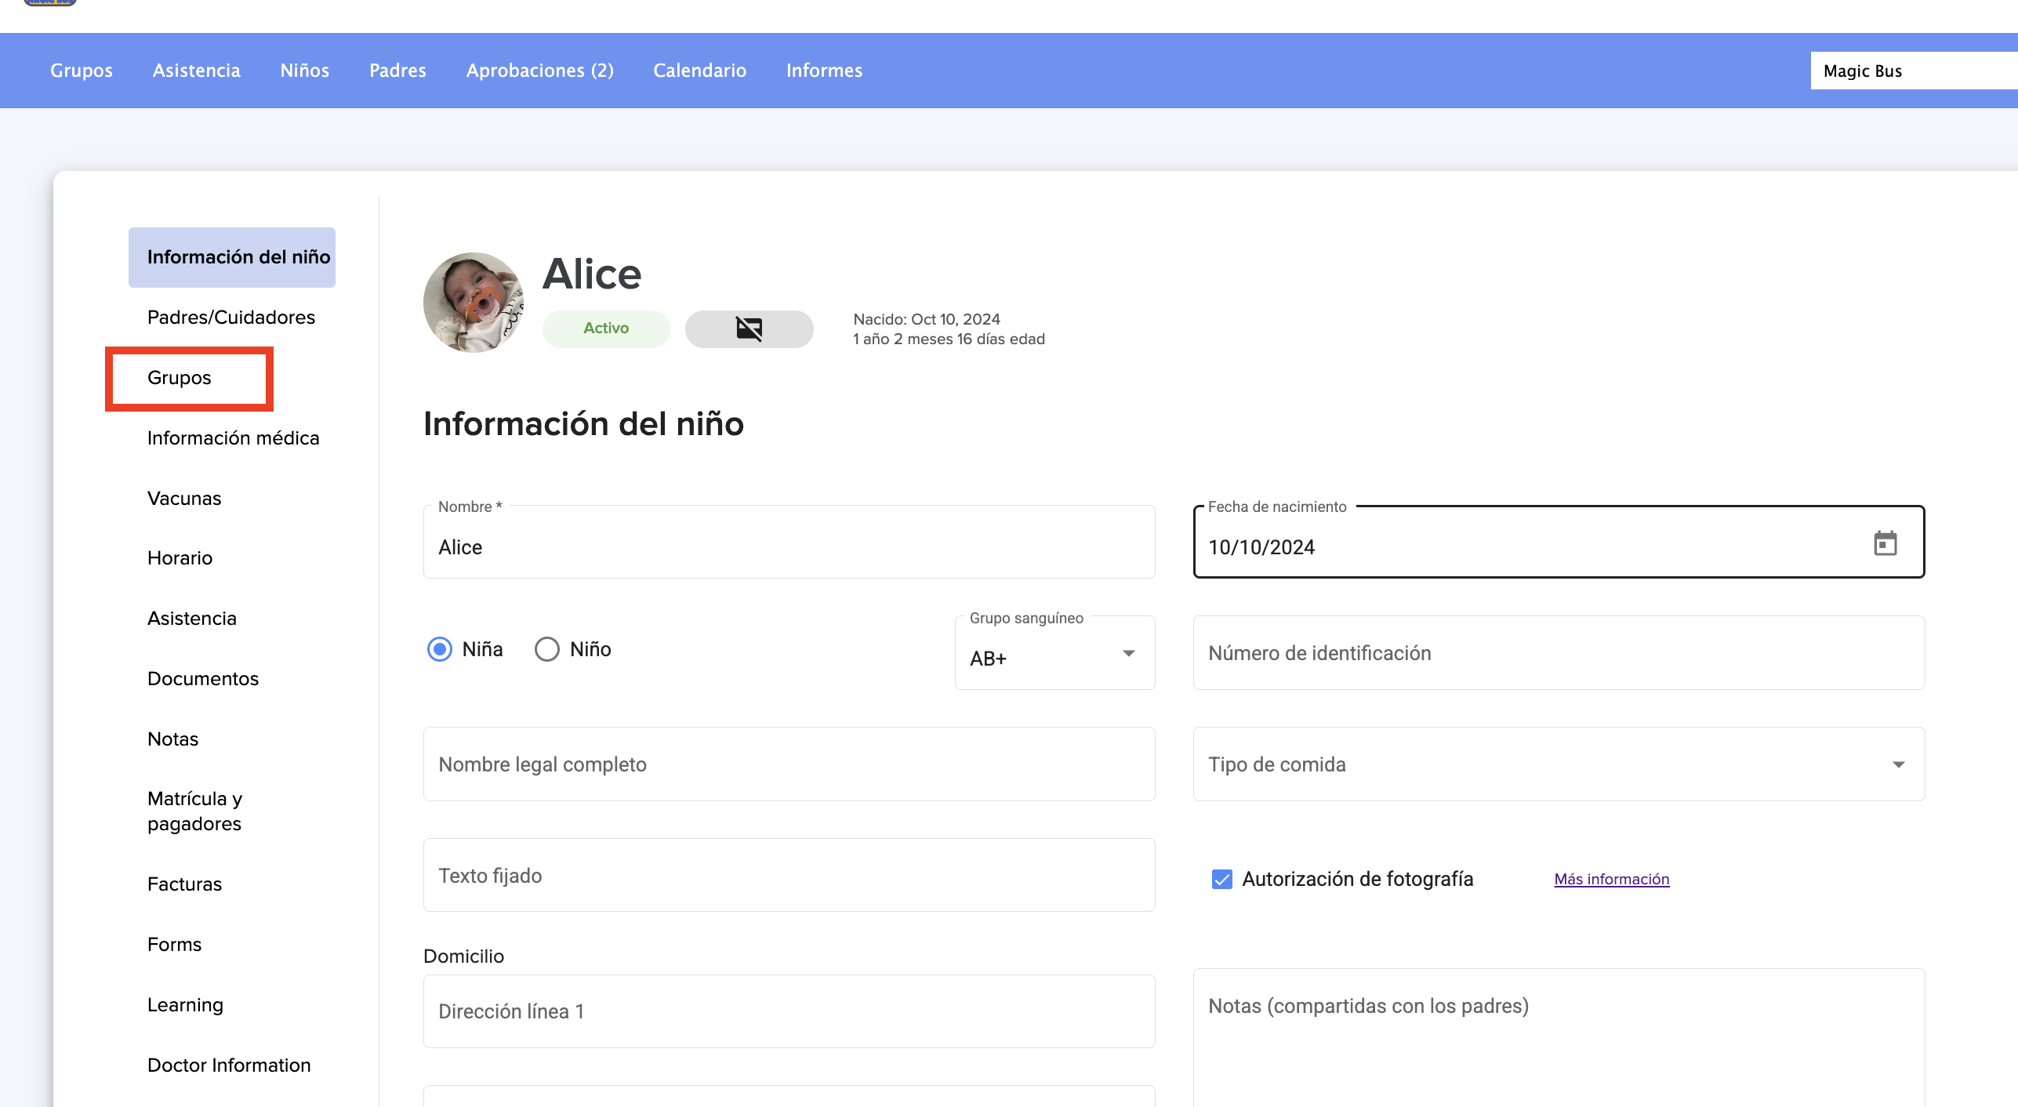The width and height of the screenshot is (2018, 1107).
Task: Open the Vacunas sidebar section
Action: (x=184, y=499)
